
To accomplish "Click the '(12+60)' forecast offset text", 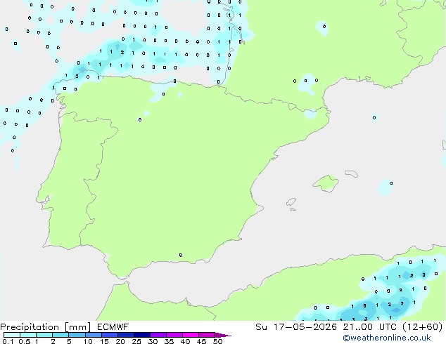I will tap(423, 327).
